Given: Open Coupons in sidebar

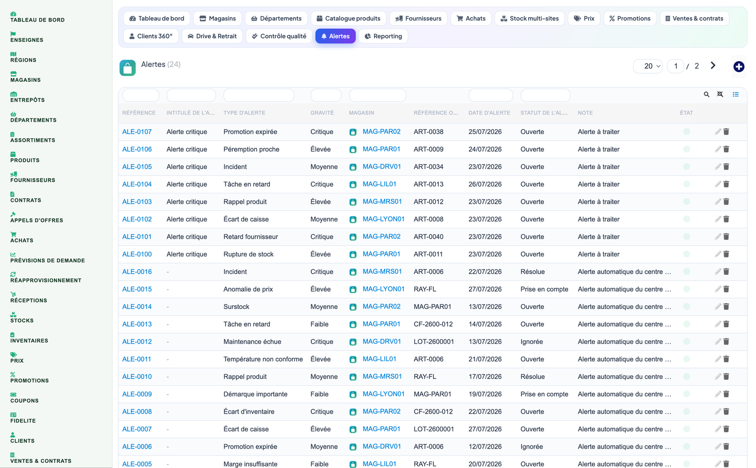Looking at the screenshot, I should (x=25, y=398).
